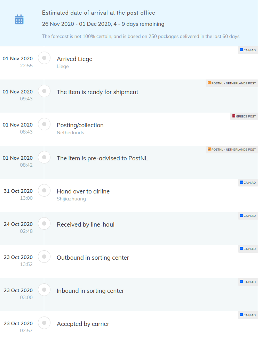This screenshot has height=343, width=262.
Task: Click the estimated arrival date range text
Action: tap(103, 24)
